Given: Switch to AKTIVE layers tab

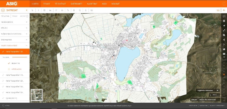Looking at the screenshot, I should pos(23,16).
